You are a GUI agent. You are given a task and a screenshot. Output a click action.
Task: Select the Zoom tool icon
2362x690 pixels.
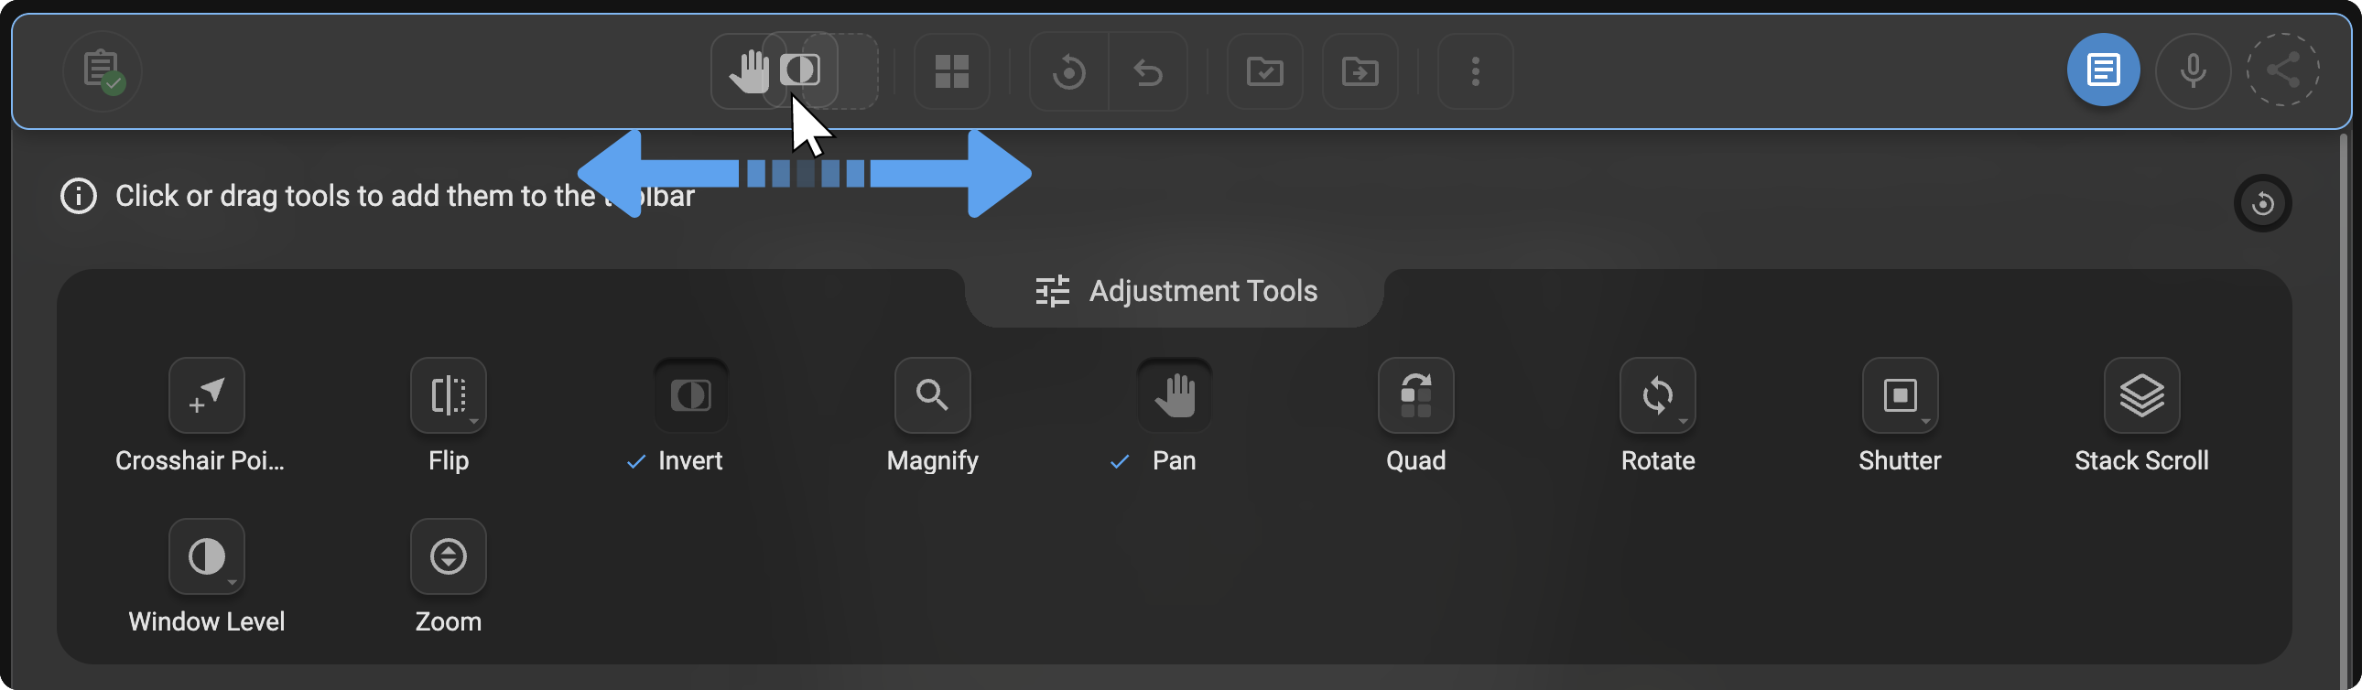(x=448, y=556)
